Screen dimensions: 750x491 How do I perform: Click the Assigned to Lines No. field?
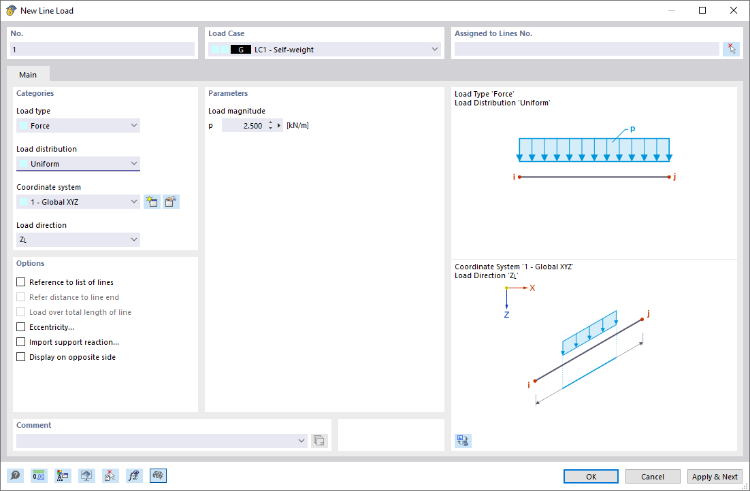tap(587, 49)
